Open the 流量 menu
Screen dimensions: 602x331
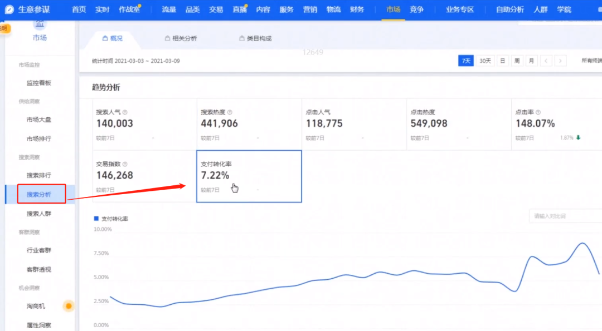(x=168, y=9)
